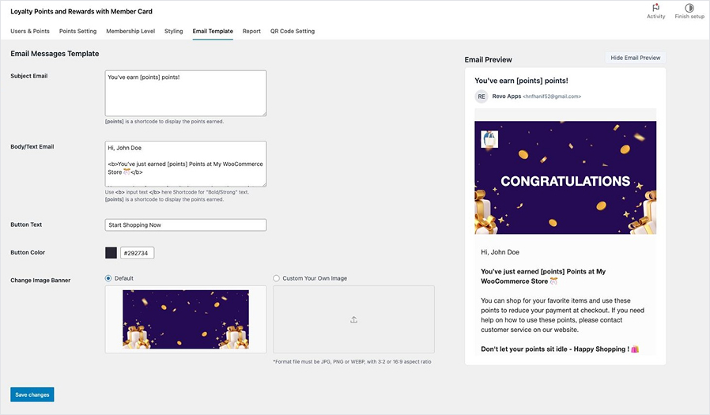Go to the Report tab
710x415 pixels.
pyautogui.click(x=251, y=32)
